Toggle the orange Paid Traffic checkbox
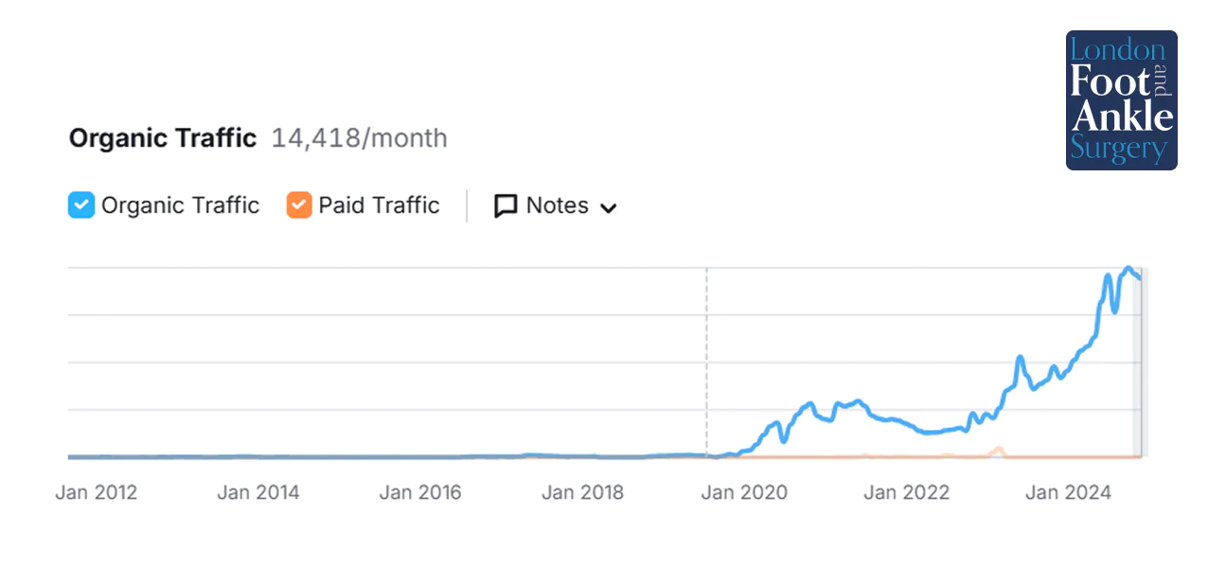The image size is (1208, 568). 299,205
